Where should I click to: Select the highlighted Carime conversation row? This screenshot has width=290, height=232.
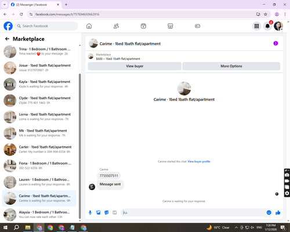[x=39, y=198]
